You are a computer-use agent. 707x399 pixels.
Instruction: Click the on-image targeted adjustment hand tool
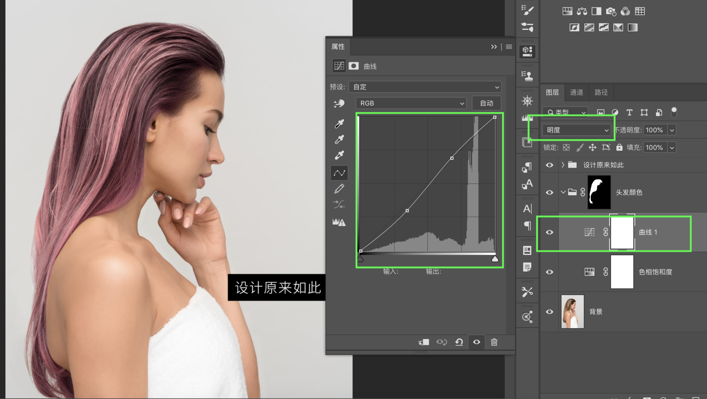point(339,103)
